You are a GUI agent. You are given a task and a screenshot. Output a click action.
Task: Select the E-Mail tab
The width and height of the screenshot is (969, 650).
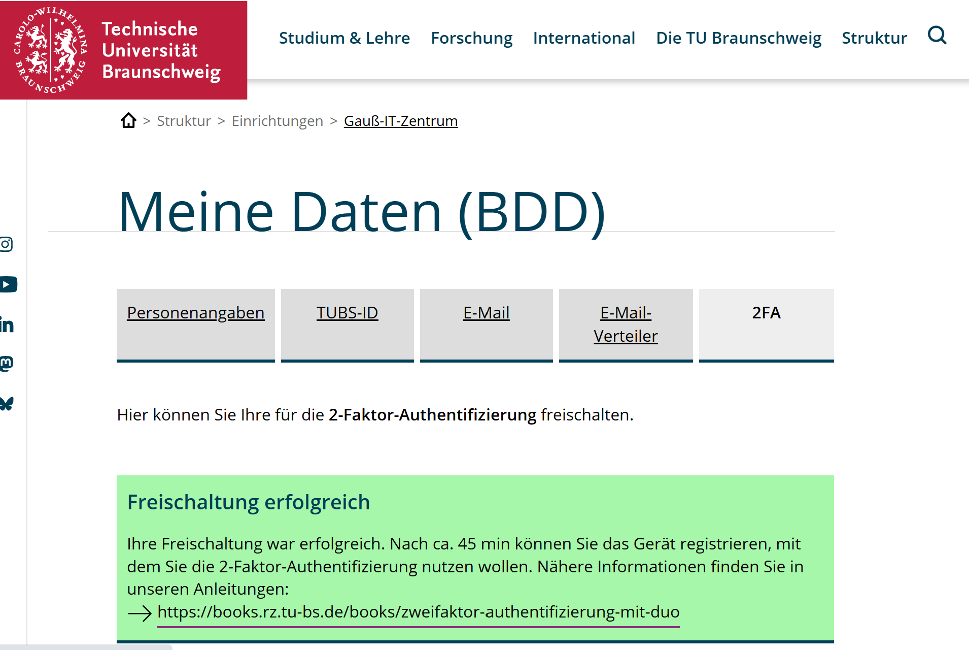coord(486,313)
